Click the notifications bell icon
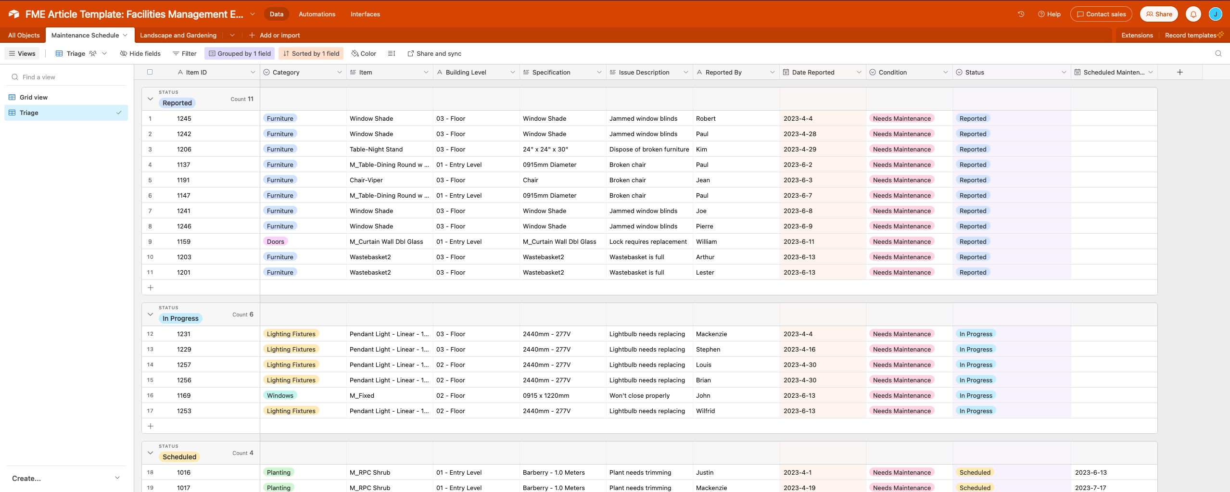Image resolution: width=1230 pixels, height=492 pixels. pos(1193,14)
